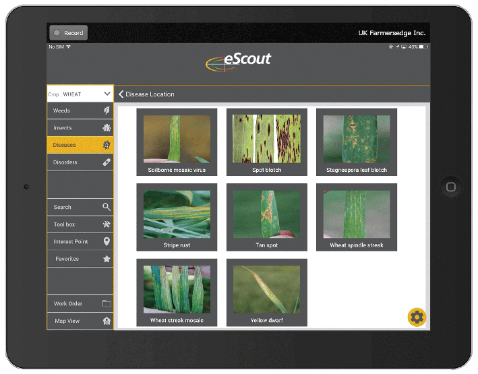Image resolution: width=478 pixels, height=374 pixels.
Task: Select Soilborne mosaic virus thumbnail
Action: coord(177,142)
